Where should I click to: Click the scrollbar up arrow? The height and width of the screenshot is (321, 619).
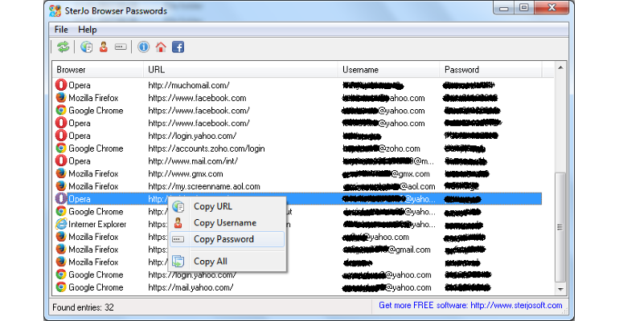pos(560,67)
